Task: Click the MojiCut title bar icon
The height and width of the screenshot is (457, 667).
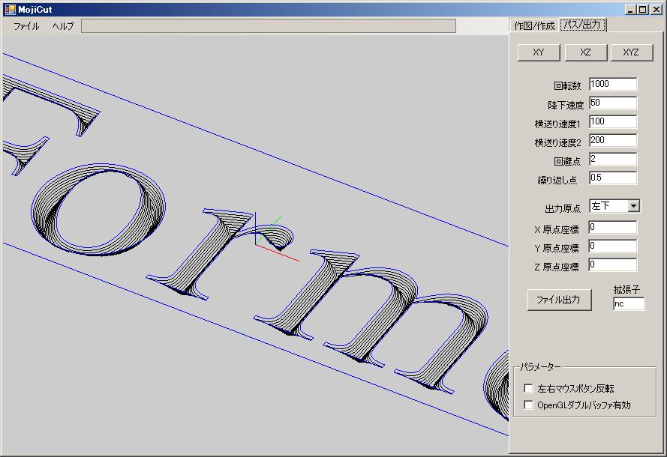Action: [x=10, y=9]
